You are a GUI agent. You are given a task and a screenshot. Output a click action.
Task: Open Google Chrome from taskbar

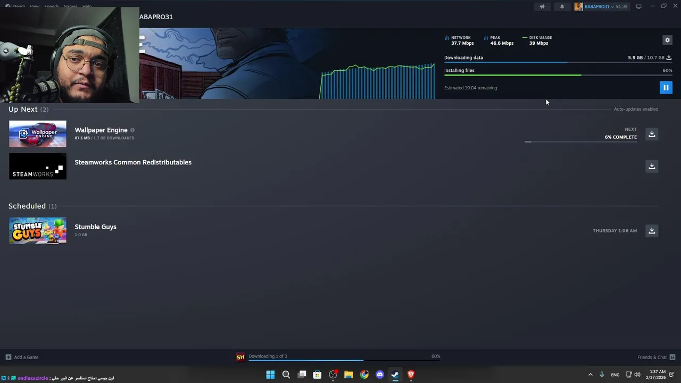coord(364,375)
